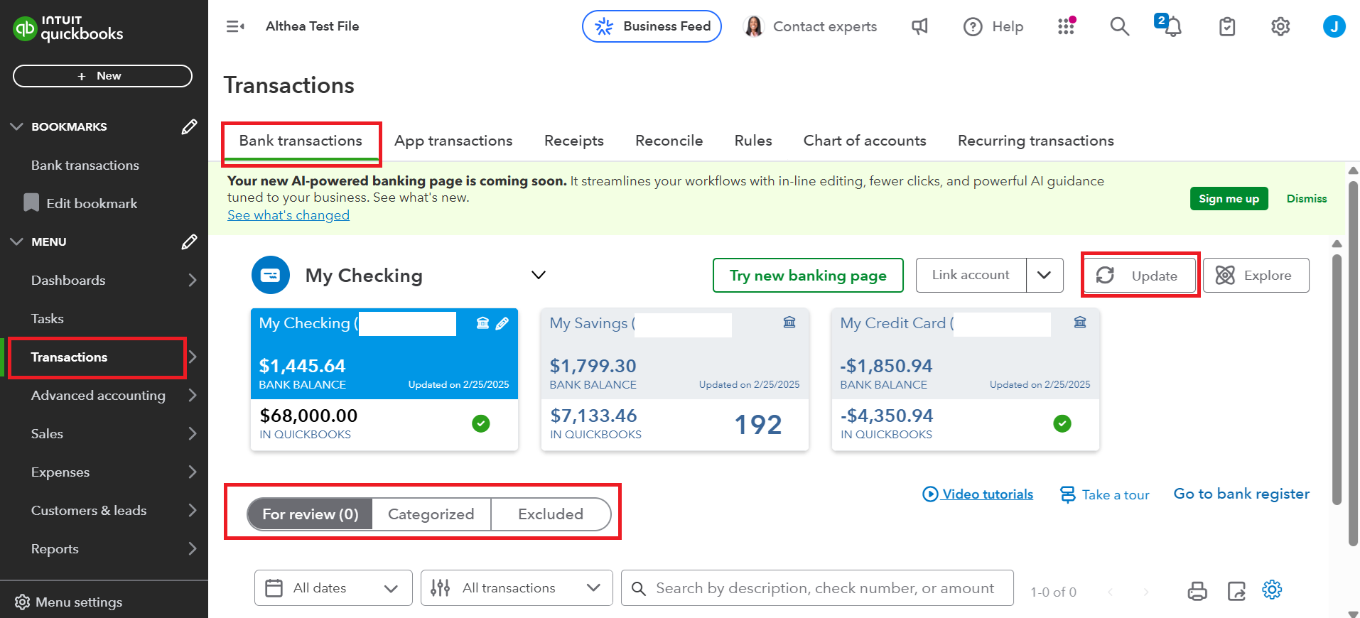Click edit pencil on My Checking card
Viewport: 1360px width, 618px height.
(502, 323)
